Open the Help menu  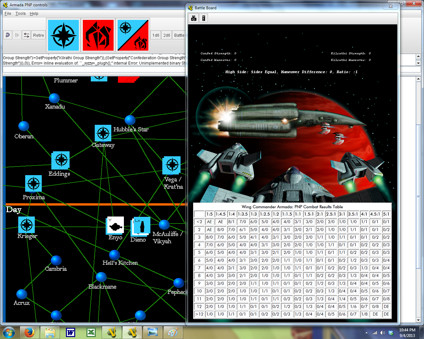[x=34, y=14]
